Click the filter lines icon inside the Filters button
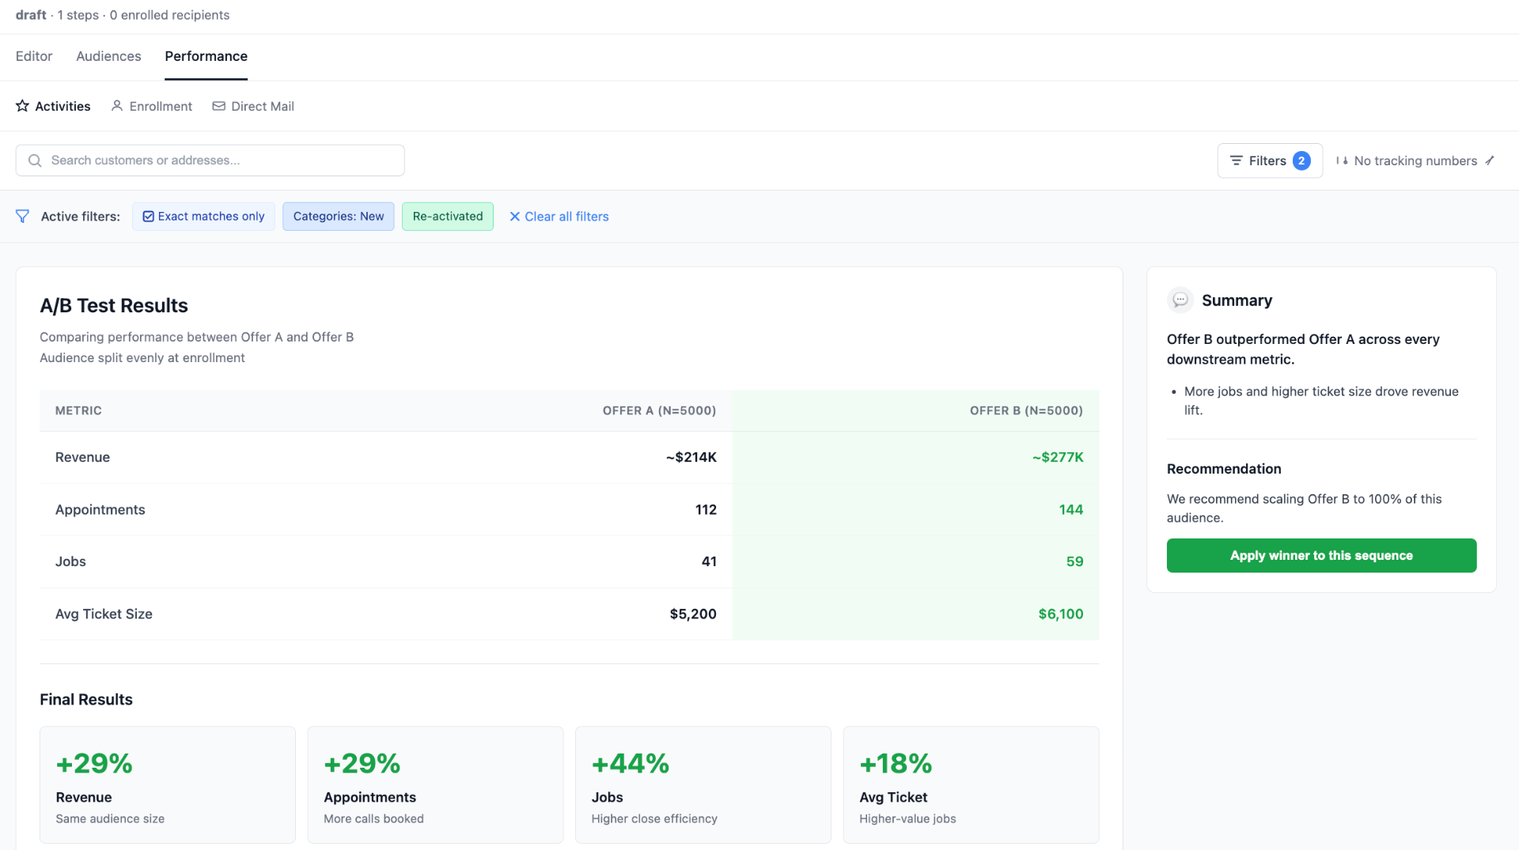 1237,161
